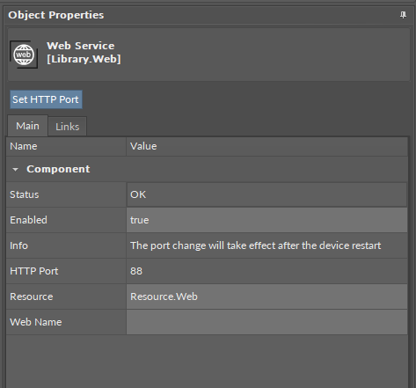Select the Web Name row label
Viewport: 416px width, 388px height.
(x=36, y=322)
